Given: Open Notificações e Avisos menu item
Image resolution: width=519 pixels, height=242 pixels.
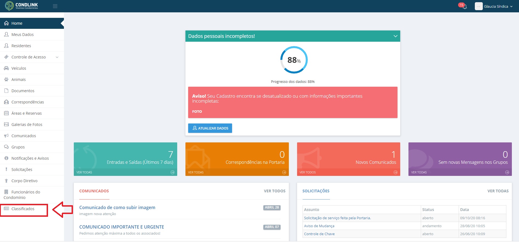Looking at the screenshot, I should click(32, 158).
